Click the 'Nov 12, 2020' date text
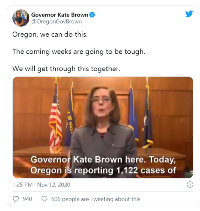This screenshot has height=211, width=200. click(54, 185)
